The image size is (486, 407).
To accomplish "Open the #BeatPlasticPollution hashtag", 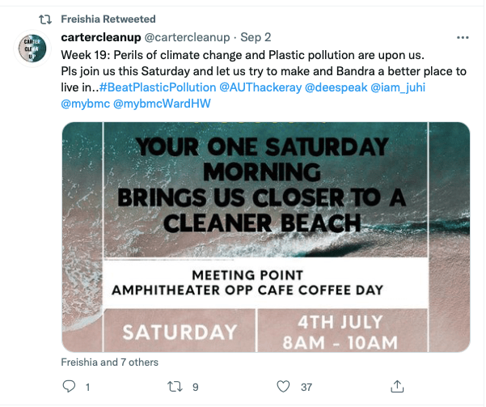I will tap(159, 87).
